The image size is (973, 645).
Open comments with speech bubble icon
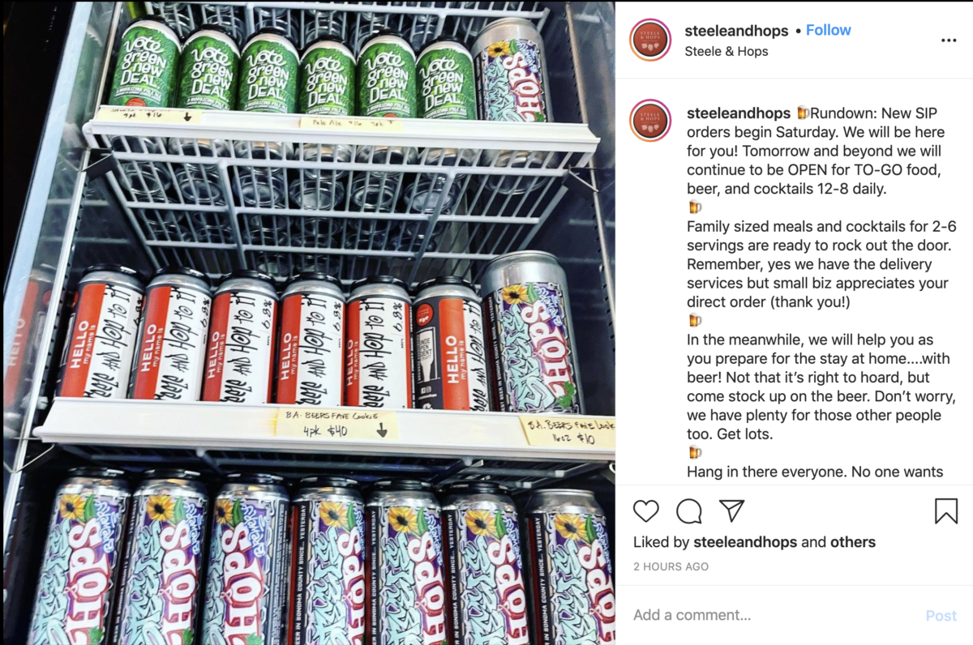(x=689, y=510)
